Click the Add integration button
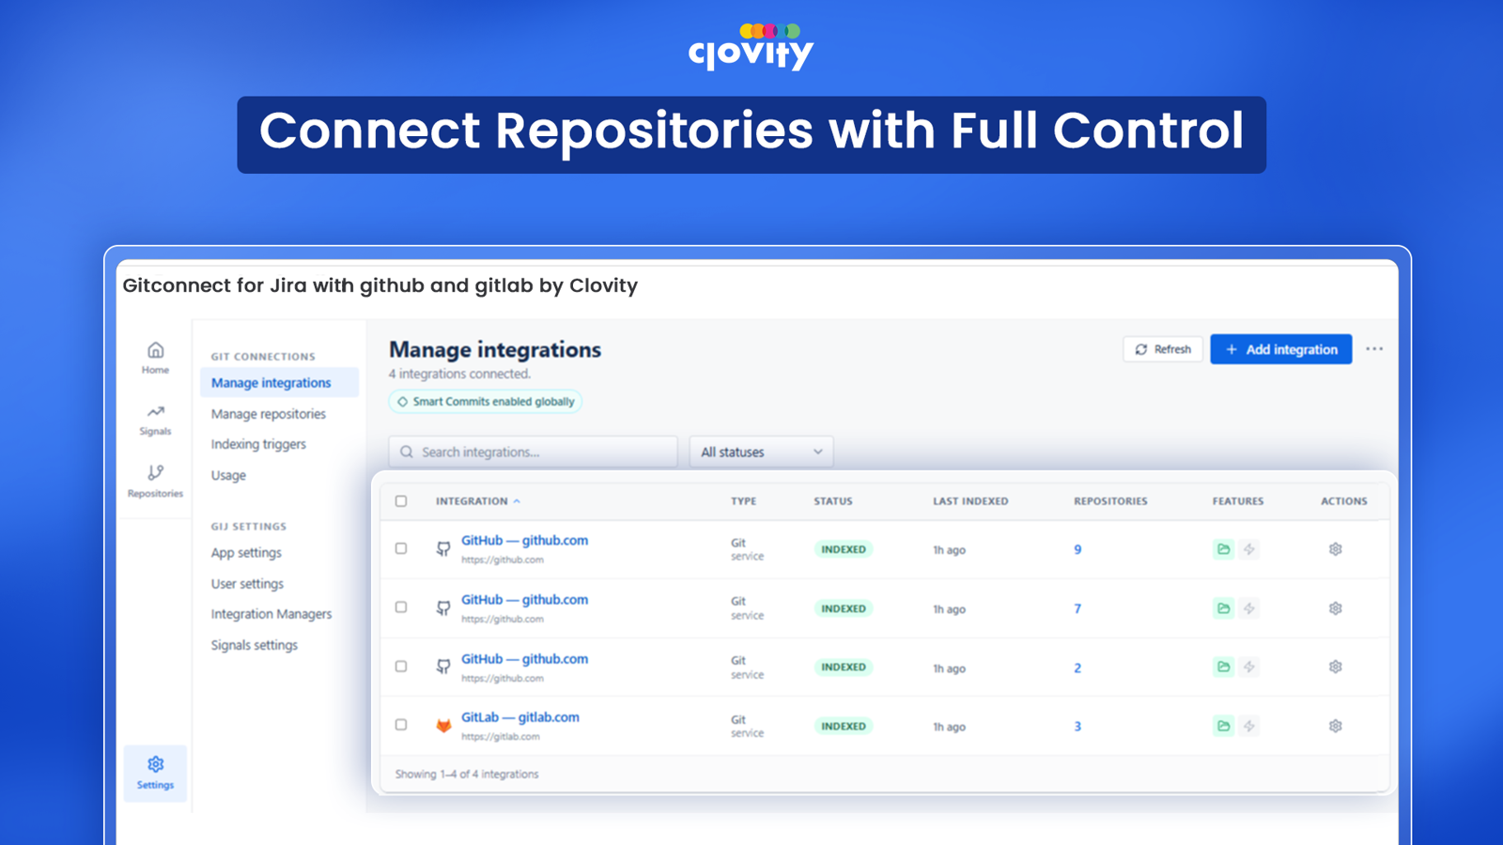1503x845 pixels. [1281, 349]
